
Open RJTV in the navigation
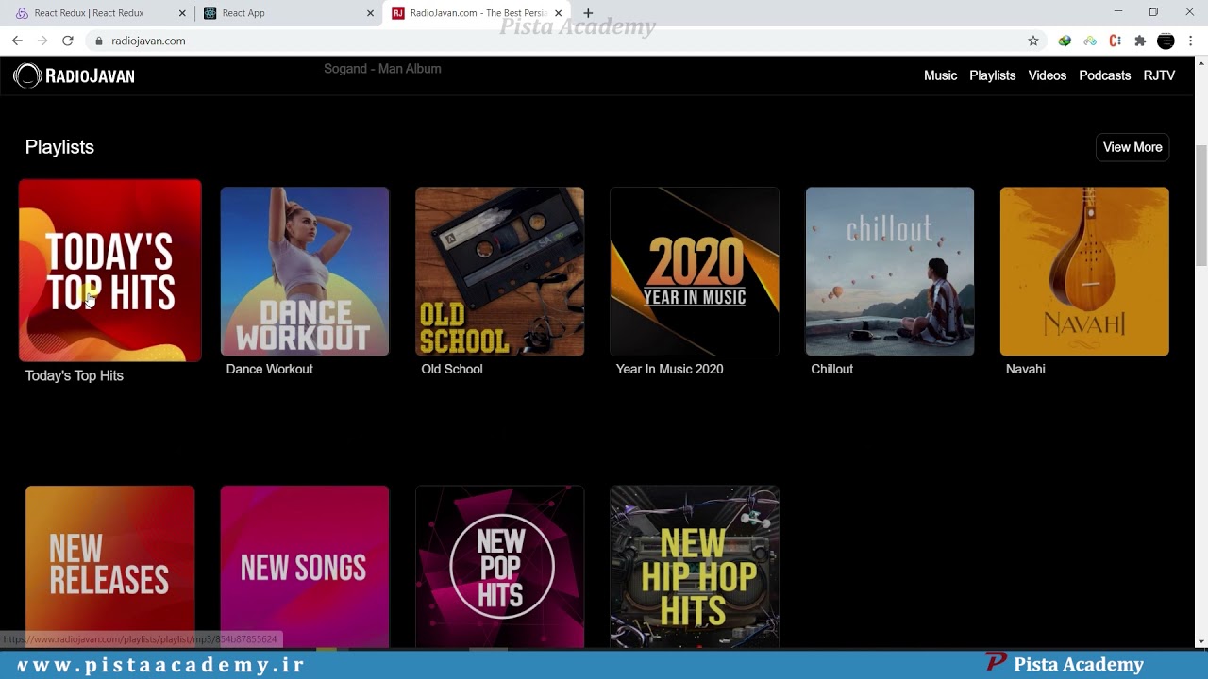1159,75
